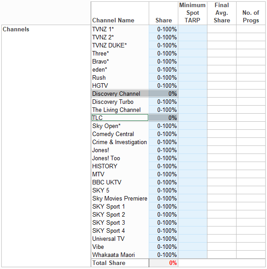
Task: Select the greyed Discovery Channel row
Action: [x=134, y=94]
